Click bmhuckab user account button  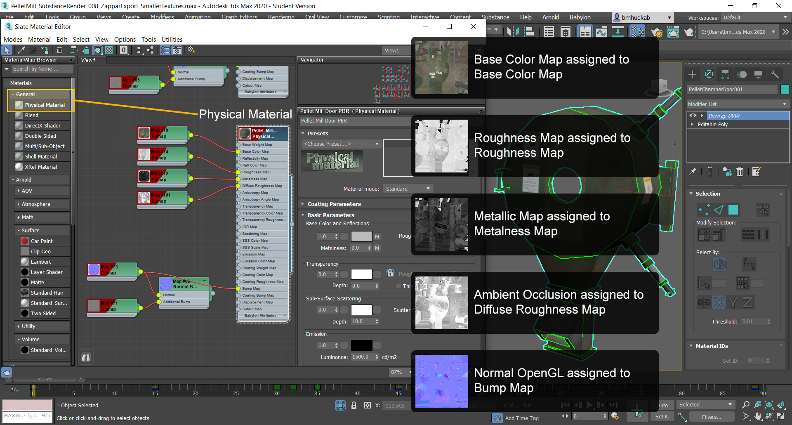click(x=643, y=17)
